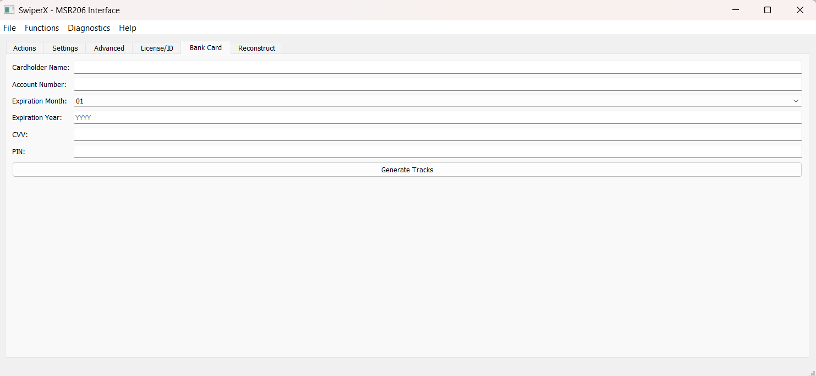Expand the Expiration Month dropdown
Viewport: 816px width, 376px height.
click(437, 101)
